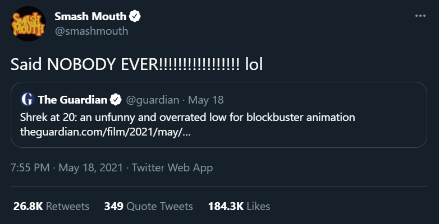Open The Guardian account name

point(72,100)
